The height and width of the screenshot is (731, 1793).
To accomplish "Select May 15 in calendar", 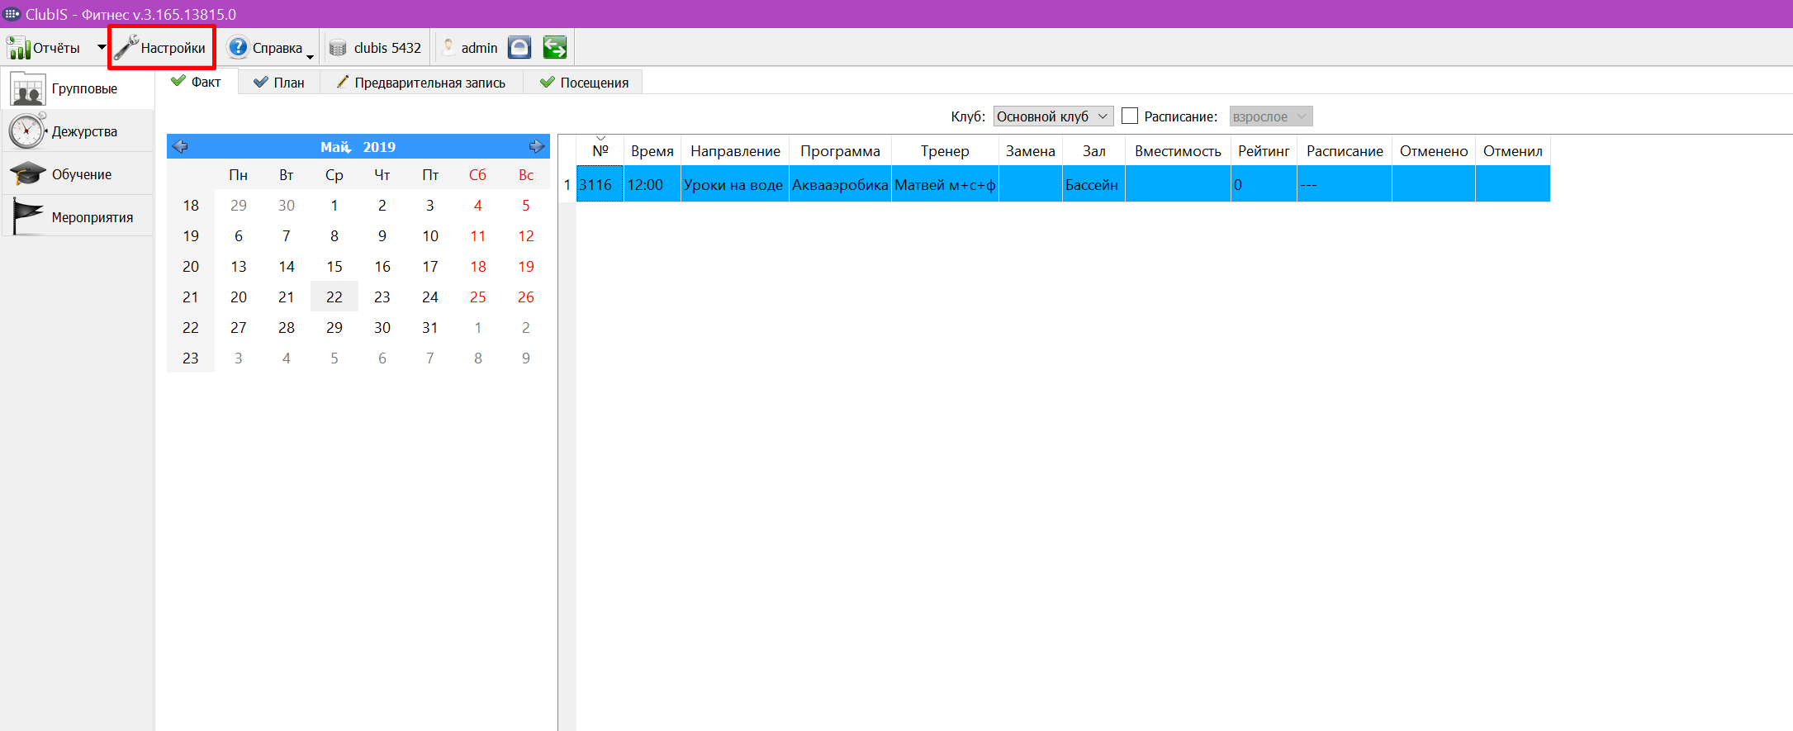I will (x=334, y=266).
